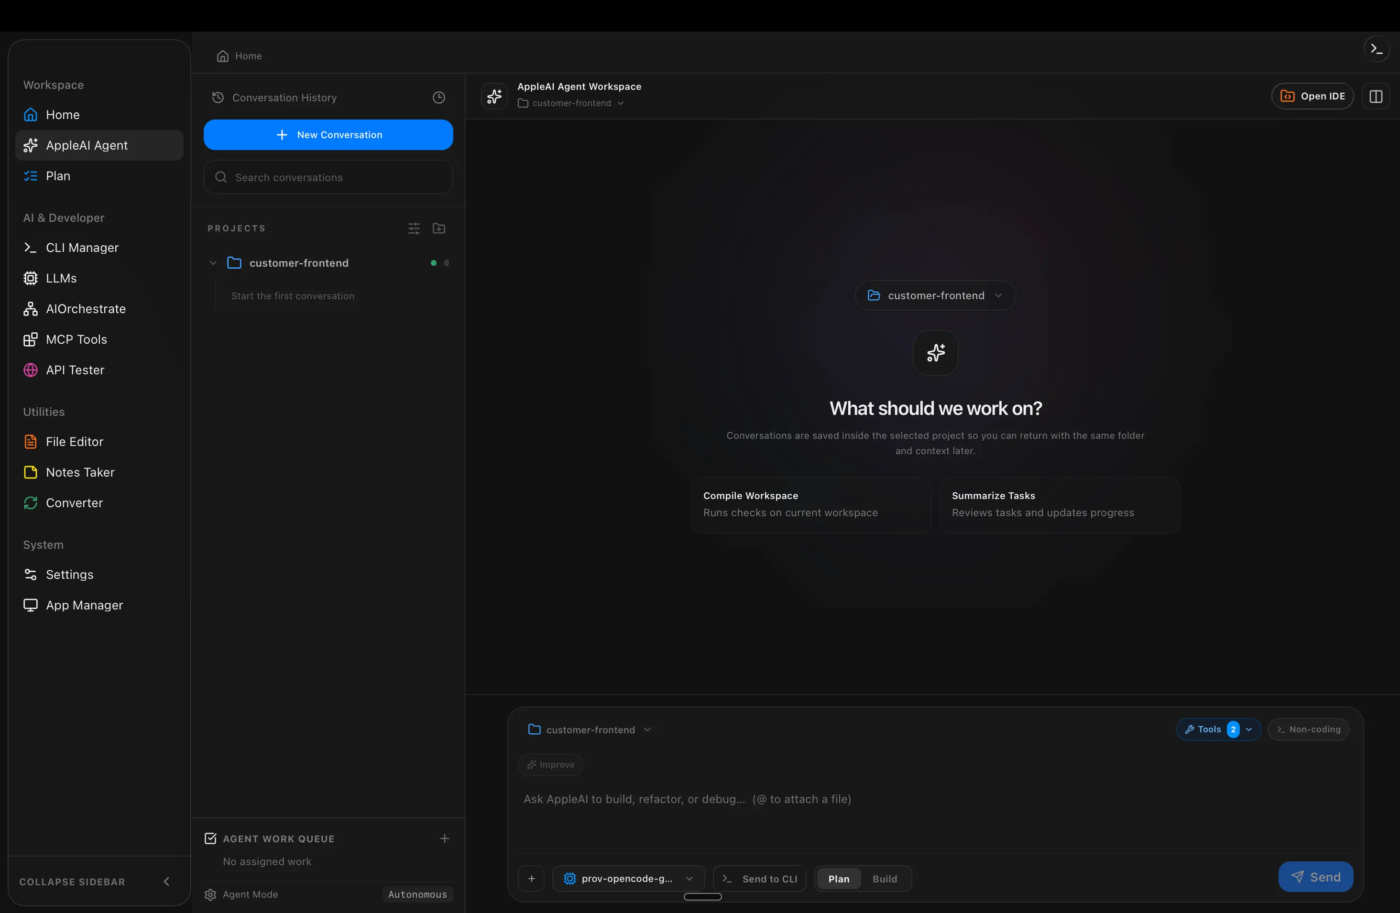Click the Home breadcrumb icon
This screenshot has width=1400, height=913.
pyautogui.click(x=222, y=56)
